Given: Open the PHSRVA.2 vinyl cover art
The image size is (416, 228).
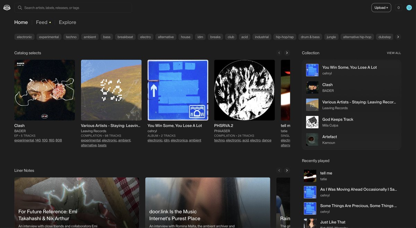Looking at the screenshot, I should pyautogui.click(x=244, y=90).
